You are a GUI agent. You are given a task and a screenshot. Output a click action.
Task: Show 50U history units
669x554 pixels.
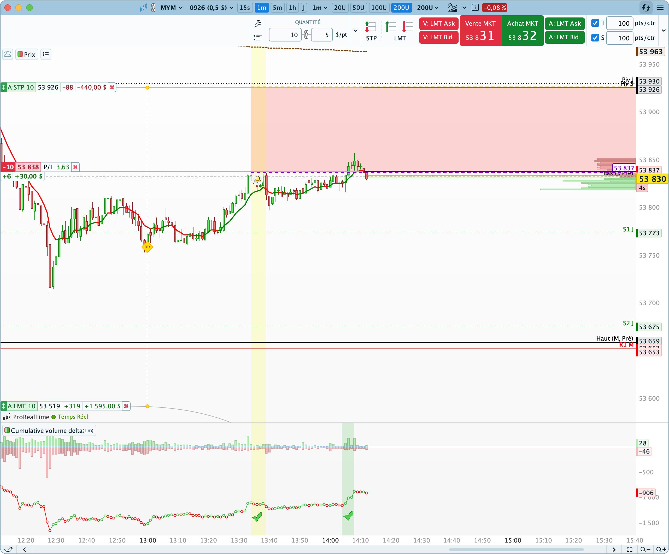(358, 8)
